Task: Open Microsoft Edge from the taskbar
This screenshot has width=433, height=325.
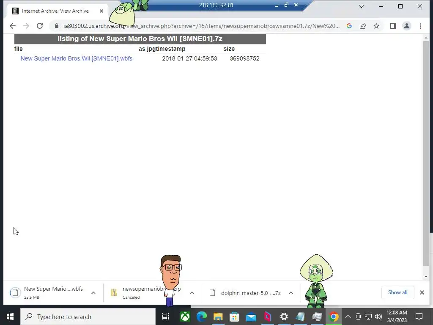Action: point(202,317)
